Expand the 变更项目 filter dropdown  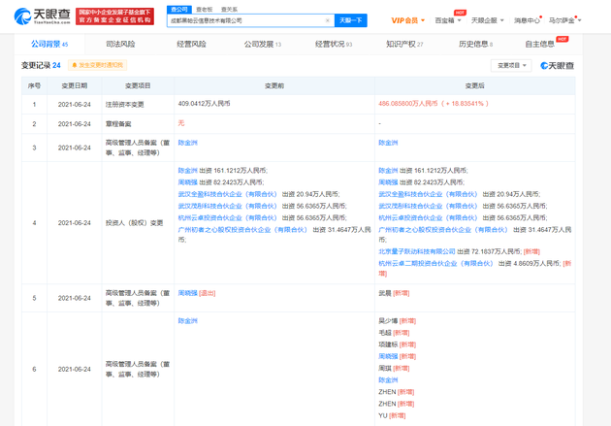pyautogui.click(x=511, y=66)
